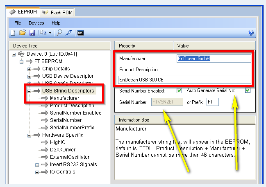266x187 pixels.
Task: Click the Device Tree panel header
Action: (x=60, y=46)
